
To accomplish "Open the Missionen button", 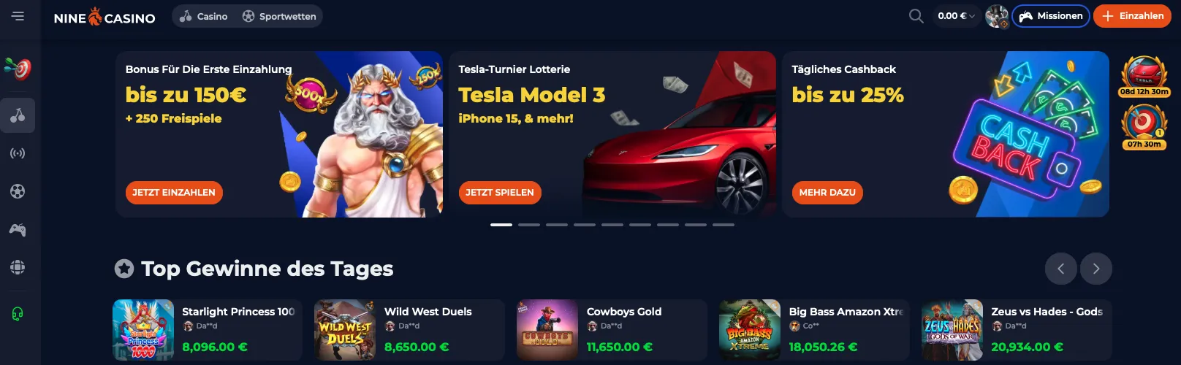I will 1051,16.
